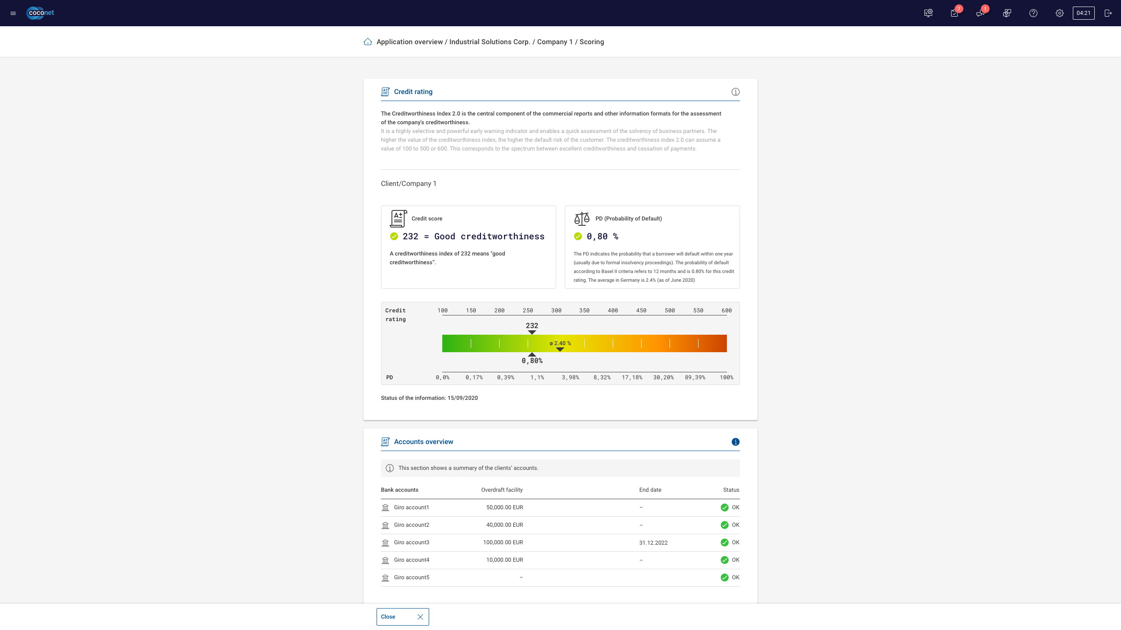Open the Accounts overview blue info icon

[736, 442]
